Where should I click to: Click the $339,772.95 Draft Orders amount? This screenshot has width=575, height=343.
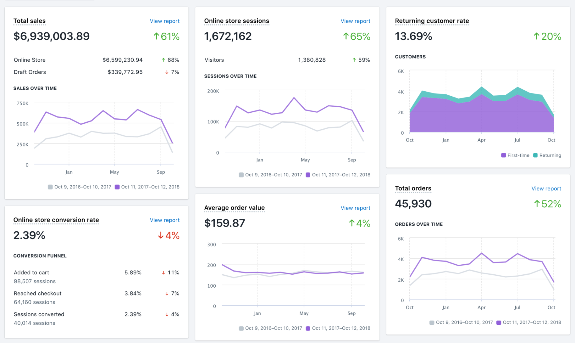125,72
